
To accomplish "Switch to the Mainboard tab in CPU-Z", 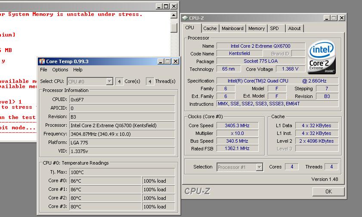I will coord(232,28).
